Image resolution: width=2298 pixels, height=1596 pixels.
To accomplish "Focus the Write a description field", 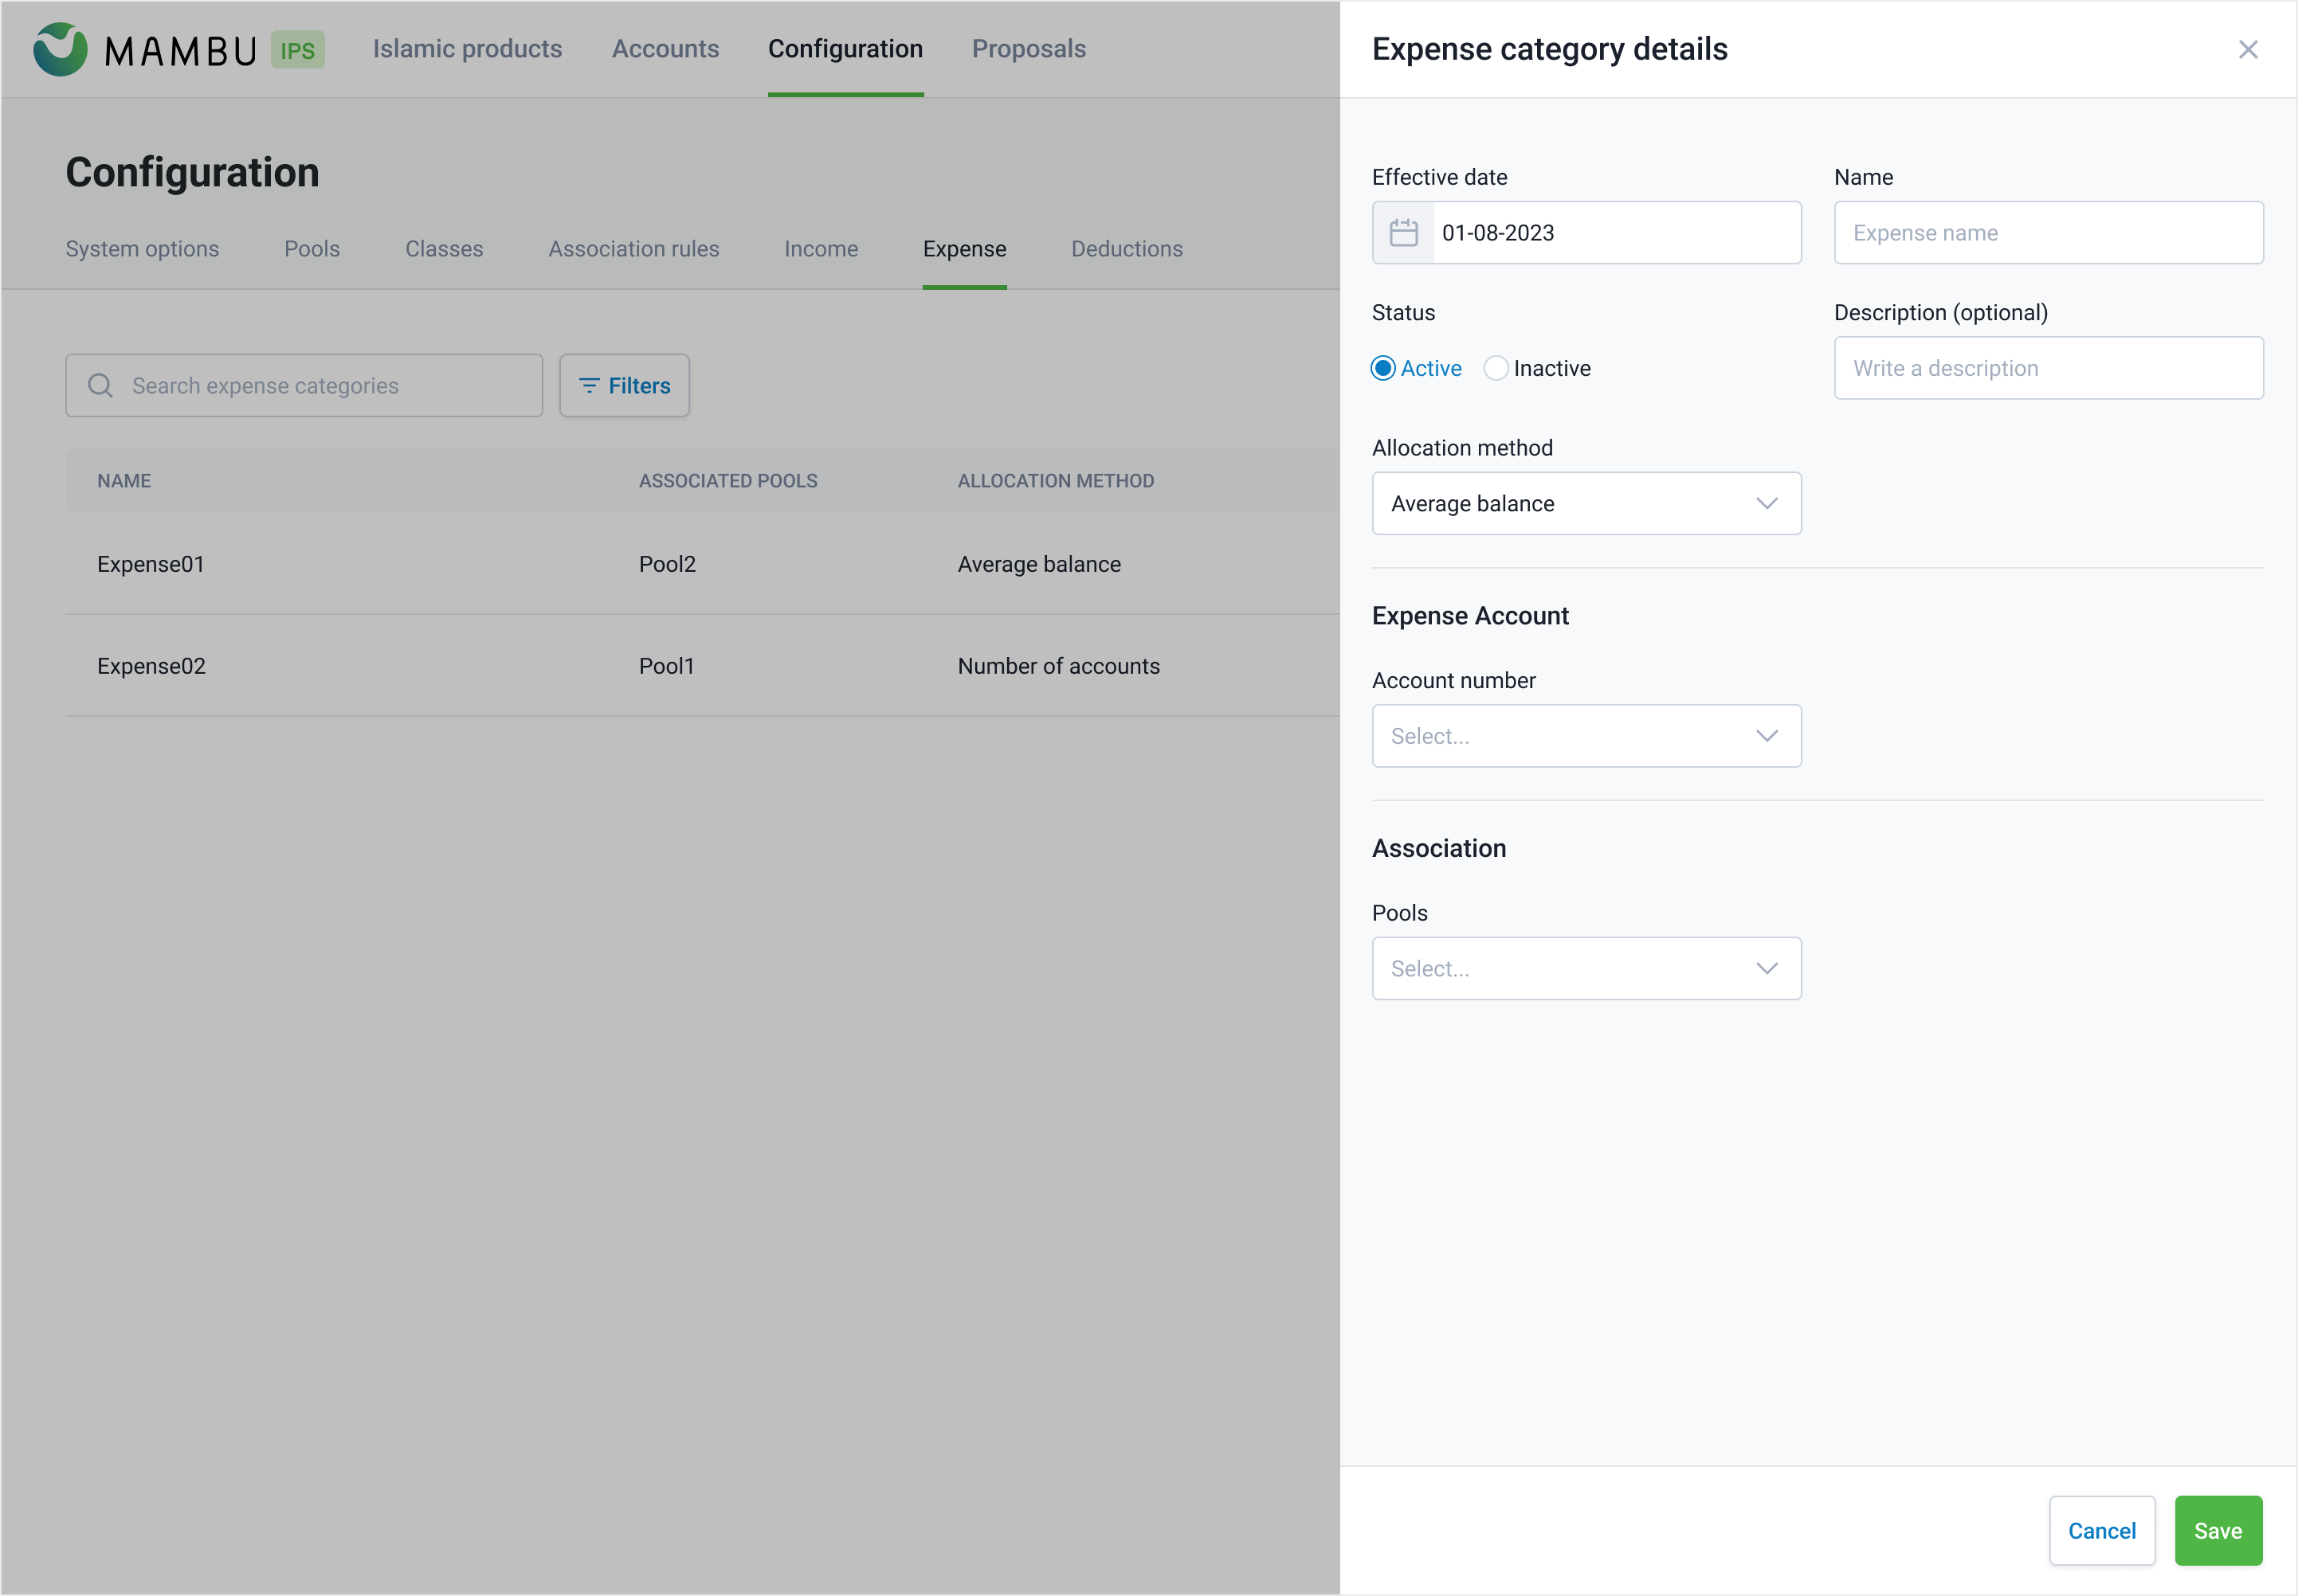I will coord(2048,368).
